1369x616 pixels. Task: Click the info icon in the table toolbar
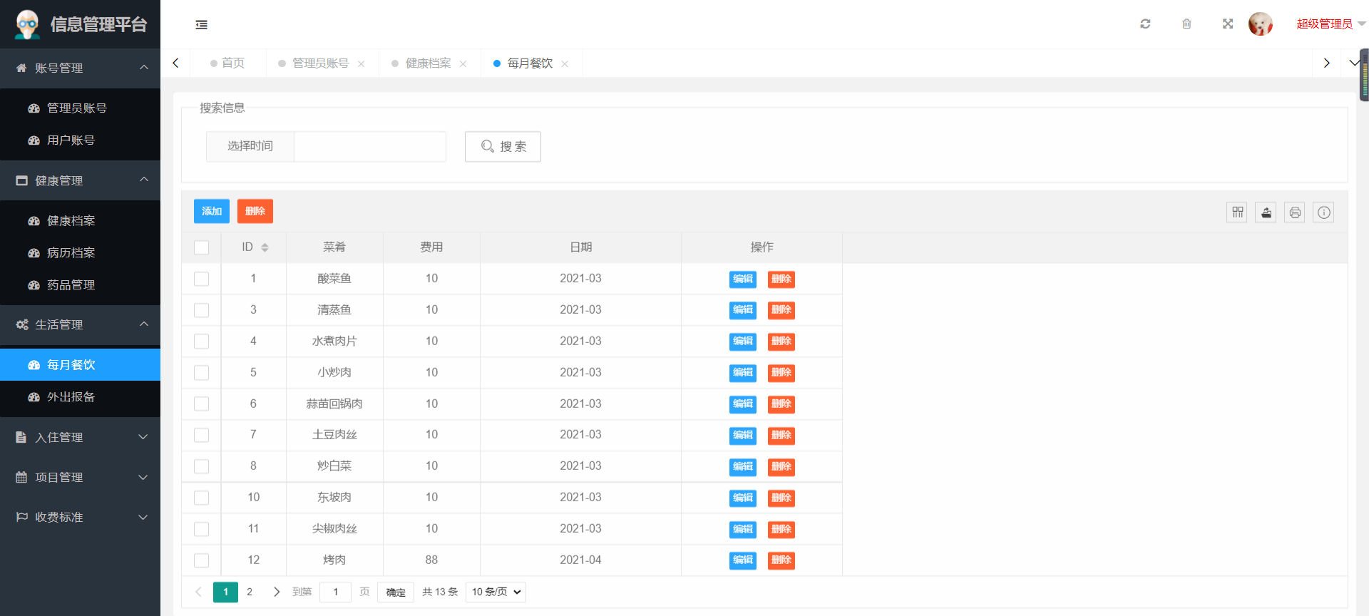(1324, 212)
